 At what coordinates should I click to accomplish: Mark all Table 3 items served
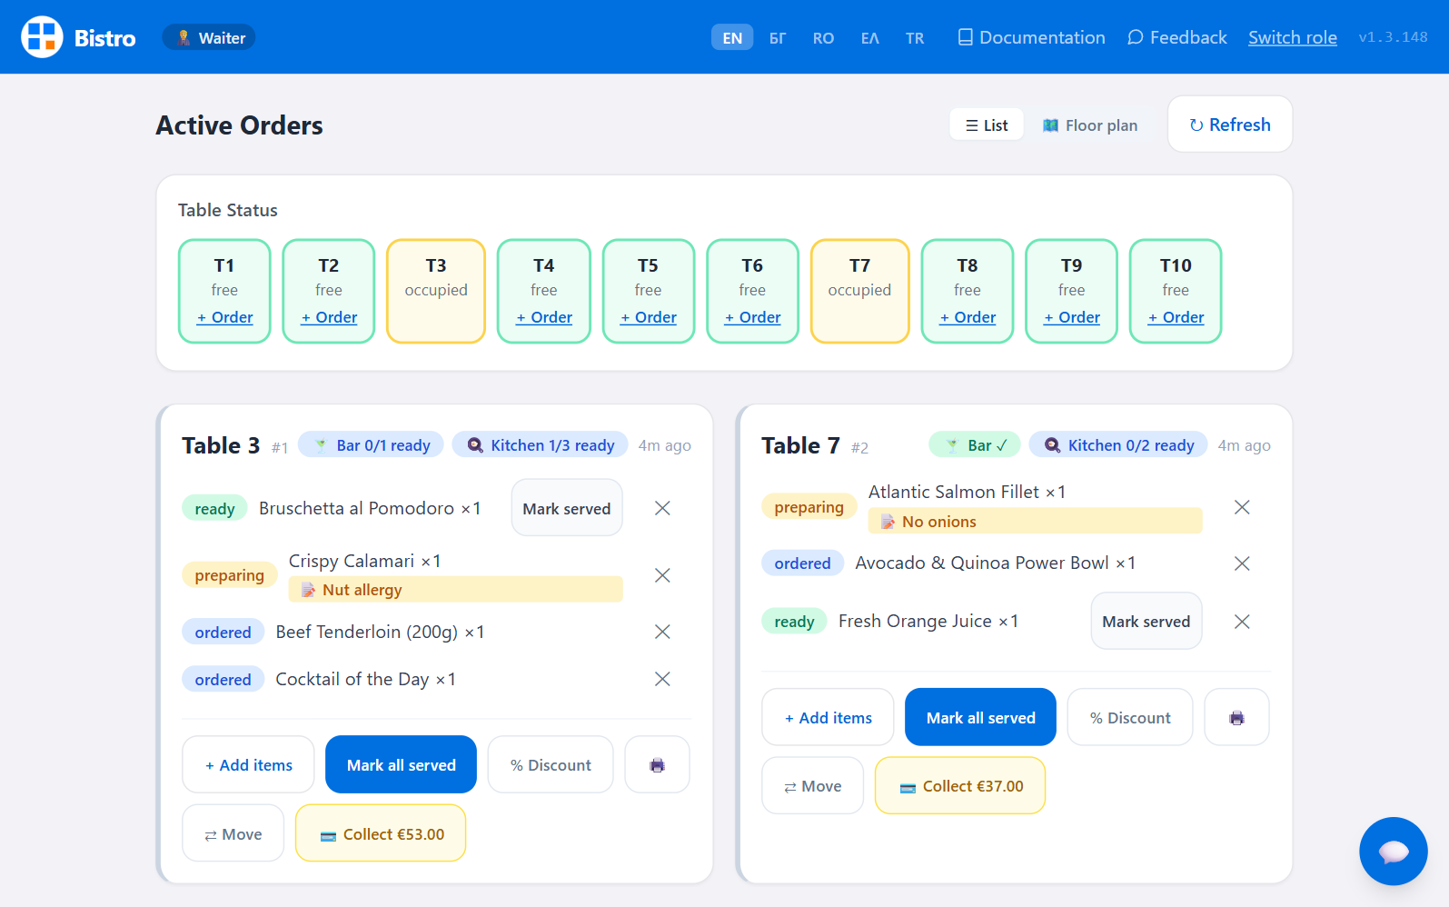[x=402, y=765]
